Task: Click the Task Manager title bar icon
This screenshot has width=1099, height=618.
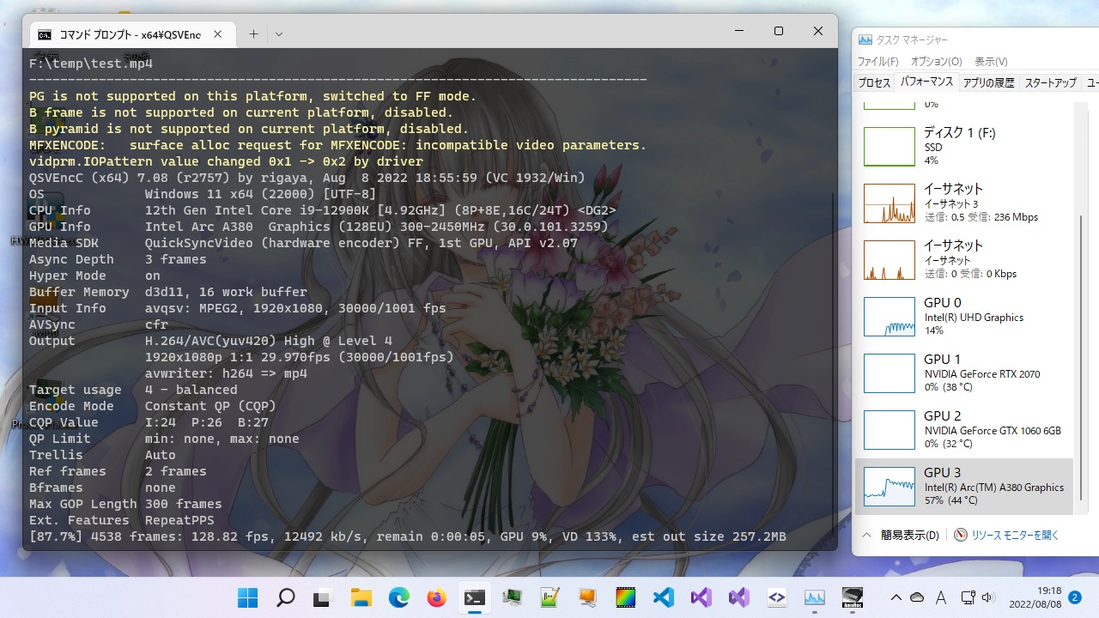Action: (x=865, y=39)
